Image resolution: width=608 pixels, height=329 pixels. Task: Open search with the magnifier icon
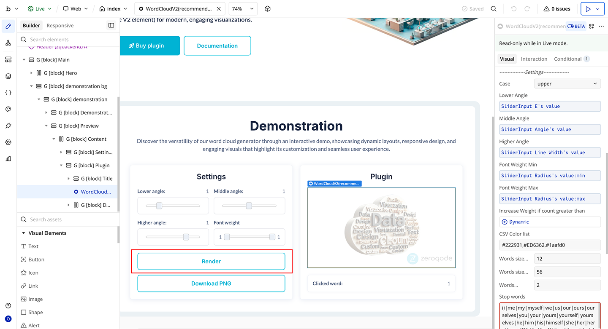point(494,9)
